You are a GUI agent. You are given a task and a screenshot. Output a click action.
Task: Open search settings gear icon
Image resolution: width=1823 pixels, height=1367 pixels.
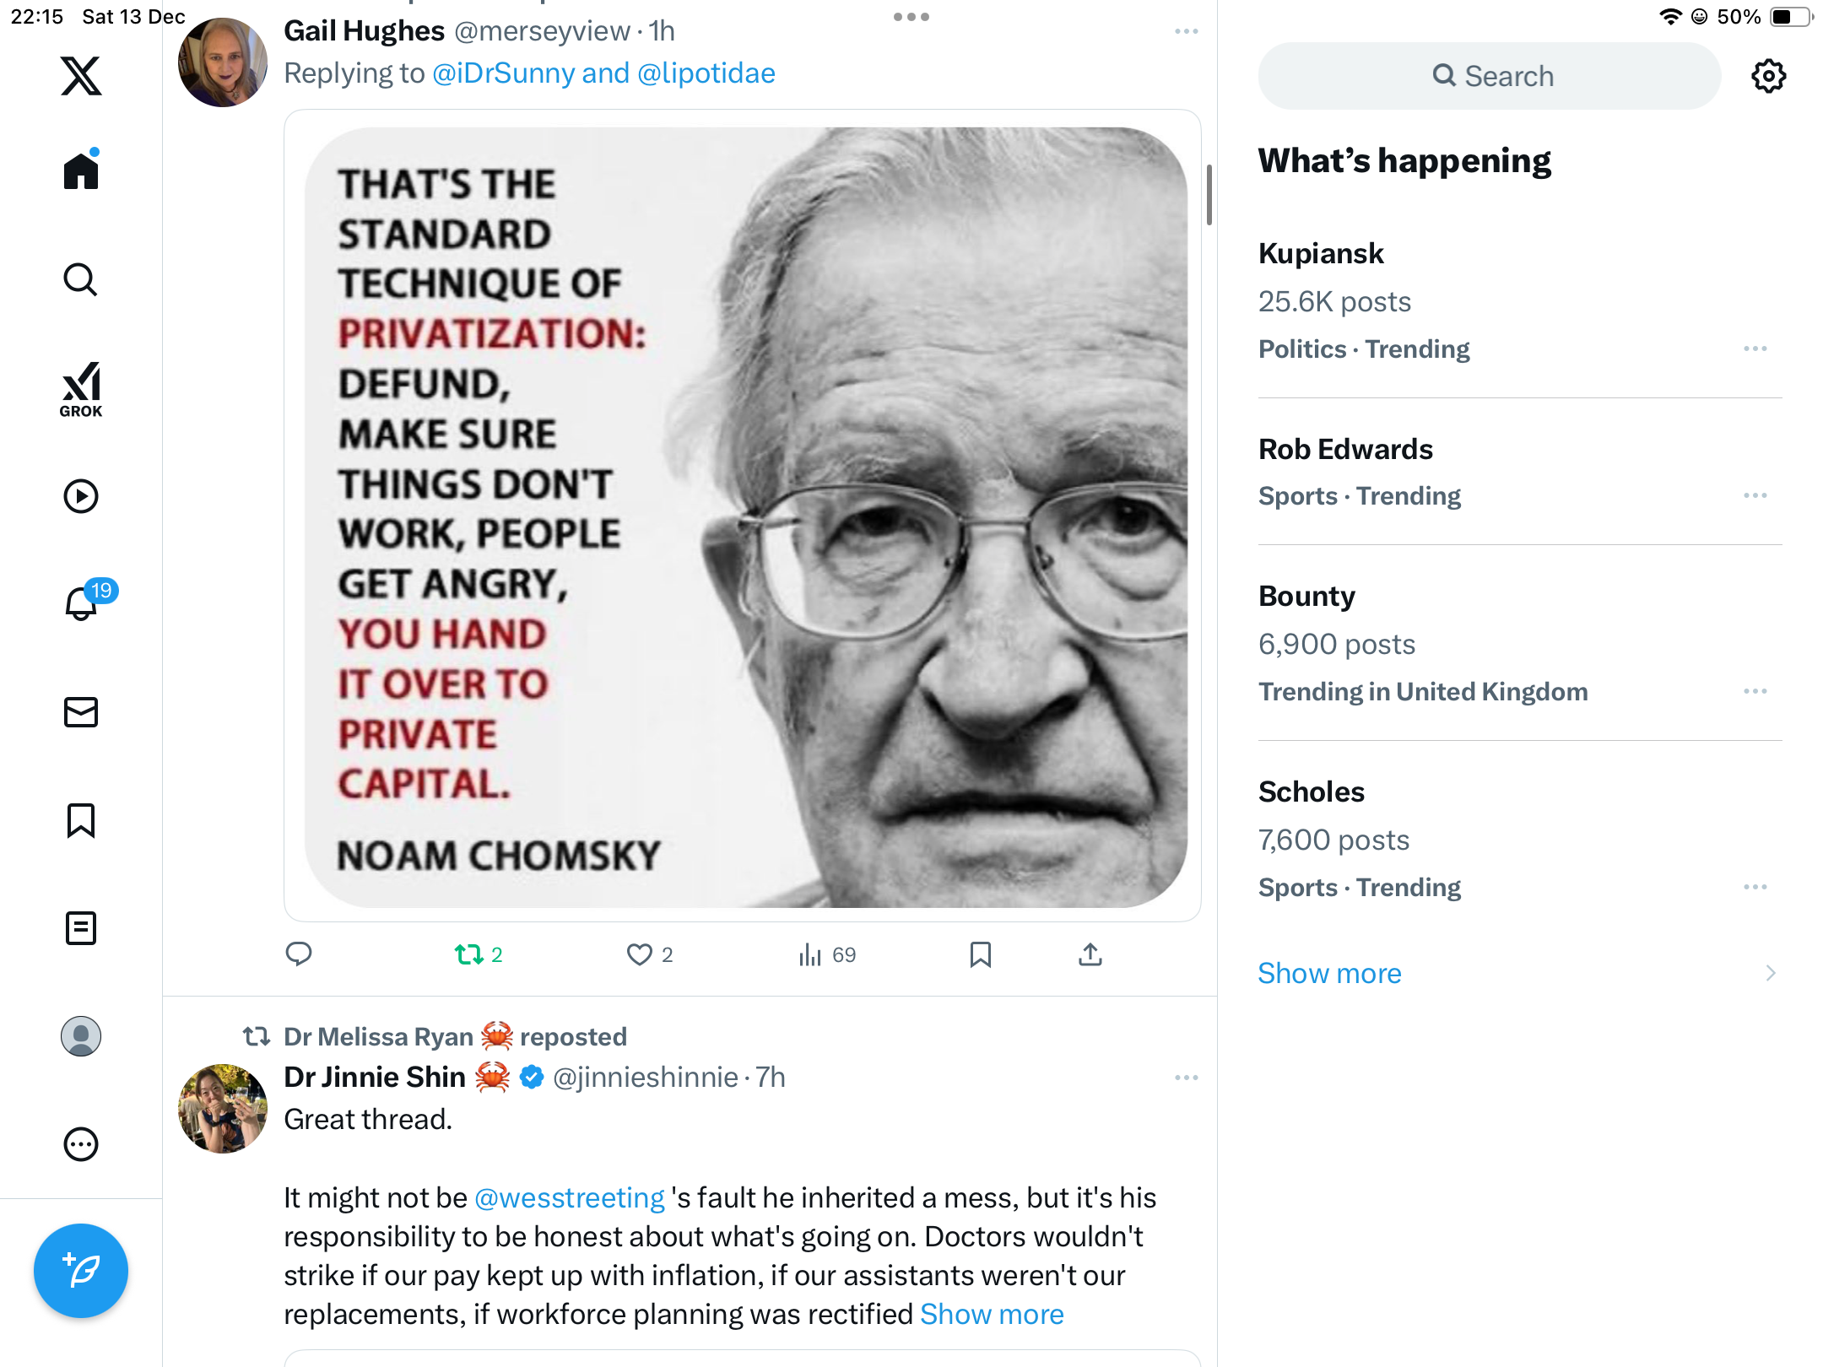1768,76
